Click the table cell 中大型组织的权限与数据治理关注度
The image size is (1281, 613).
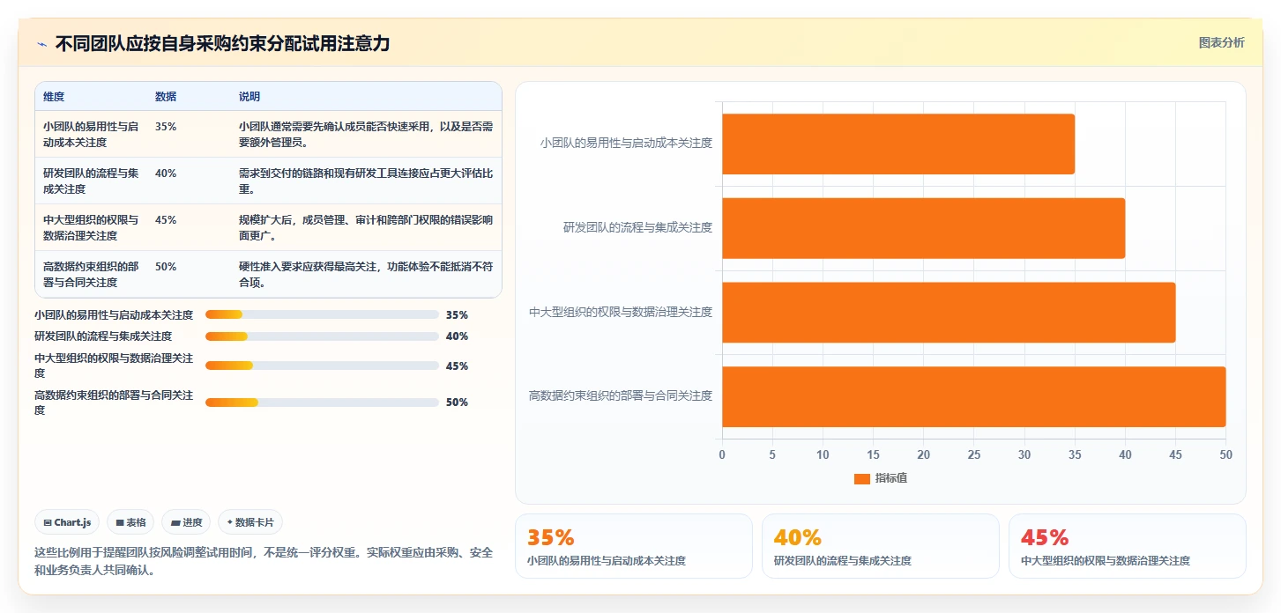tap(91, 228)
